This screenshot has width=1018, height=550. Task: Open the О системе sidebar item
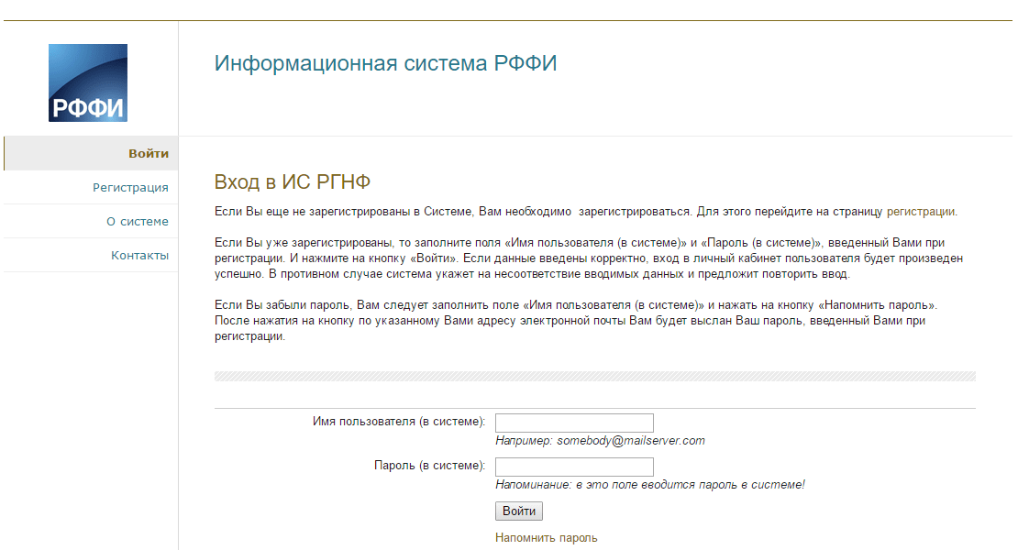click(x=91, y=221)
